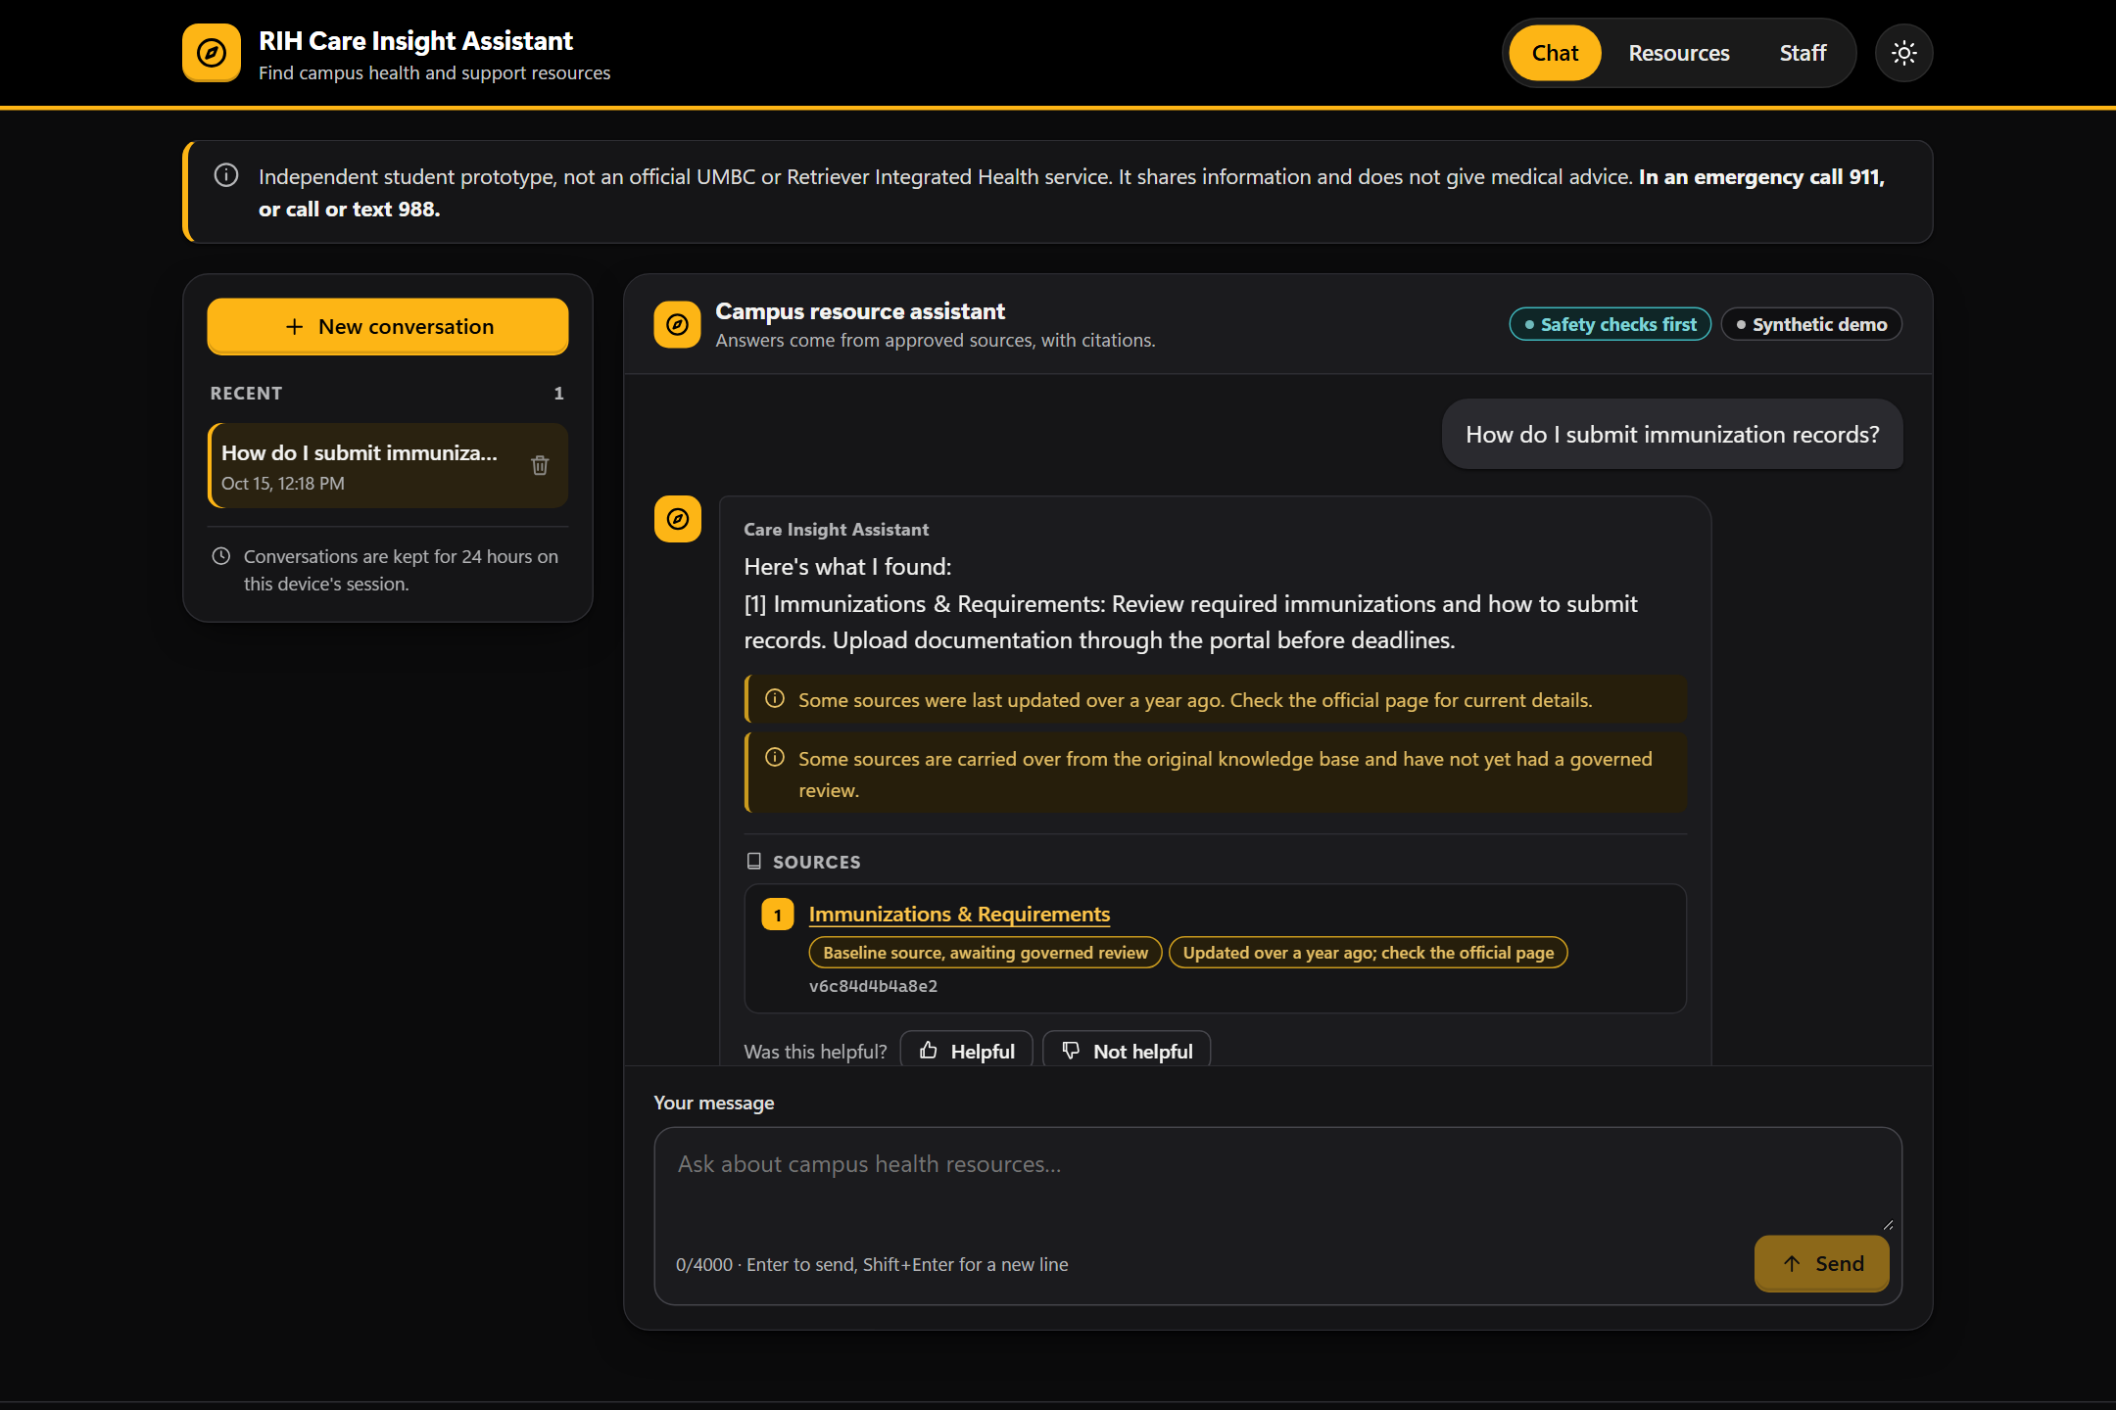Click the clock icon beside conversation retention note
Image resolution: width=2116 pixels, height=1410 pixels.
(x=221, y=556)
